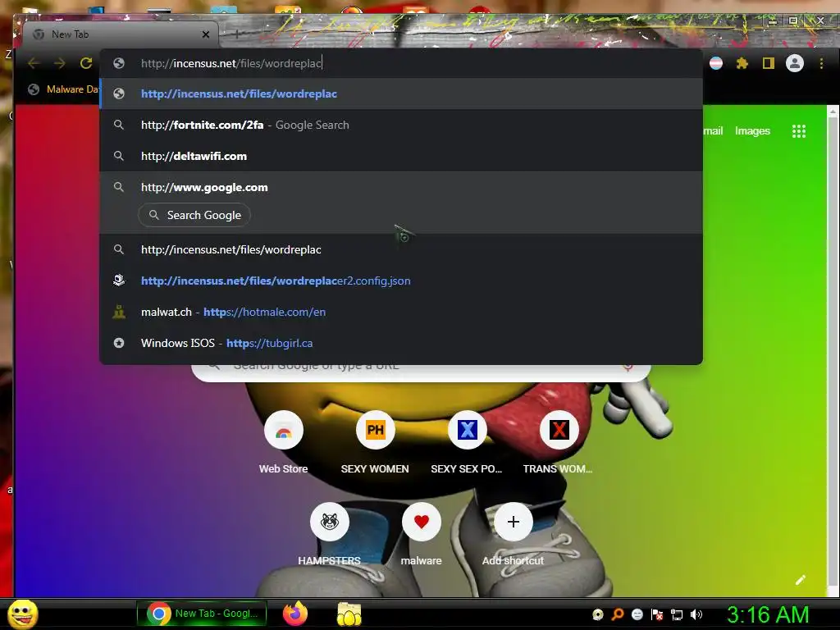Image resolution: width=840 pixels, height=630 pixels.
Task: Select the http://www.google.com suggestion
Action: coord(401,187)
